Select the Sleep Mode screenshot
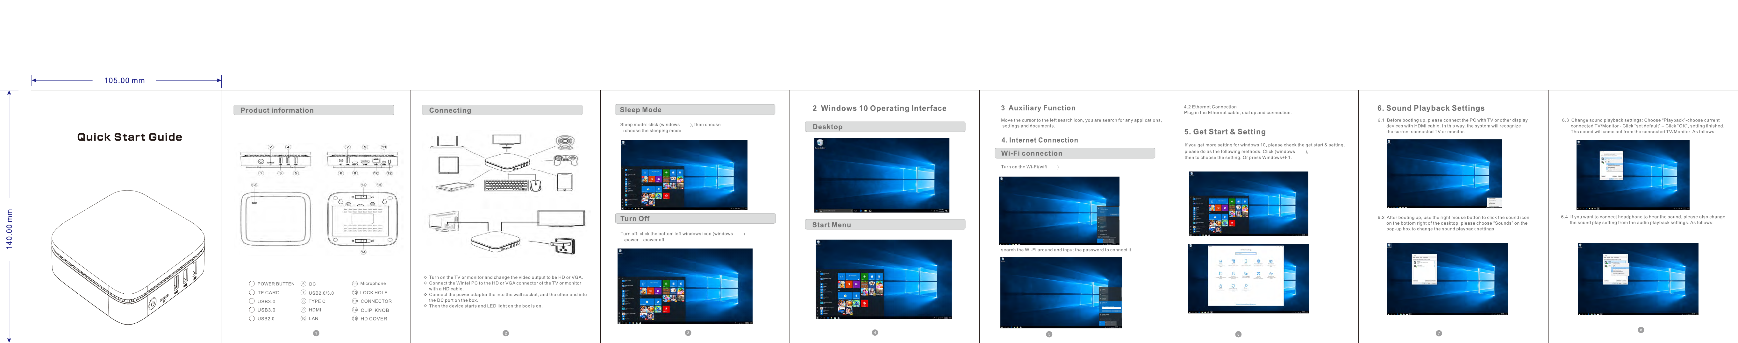This screenshot has width=1738, height=343. [683, 175]
